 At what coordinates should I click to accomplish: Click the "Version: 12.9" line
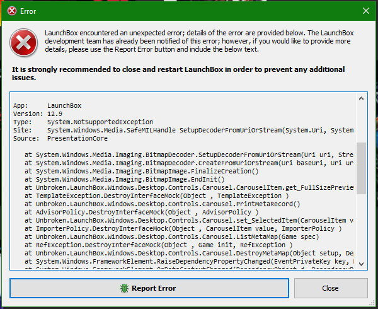(x=38, y=114)
